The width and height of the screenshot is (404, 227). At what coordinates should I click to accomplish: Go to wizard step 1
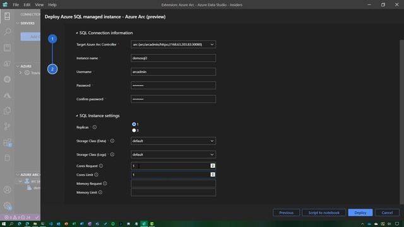pyautogui.click(x=52, y=39)
